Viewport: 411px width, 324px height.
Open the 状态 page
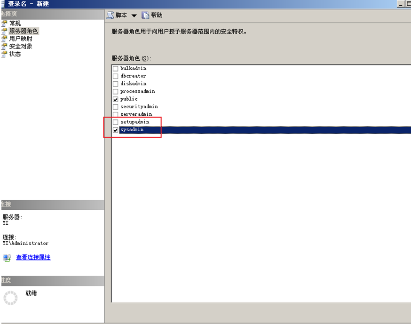[x=16, y=54]
